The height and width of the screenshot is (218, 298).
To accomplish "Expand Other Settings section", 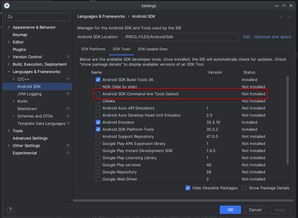I will [9, 146].
